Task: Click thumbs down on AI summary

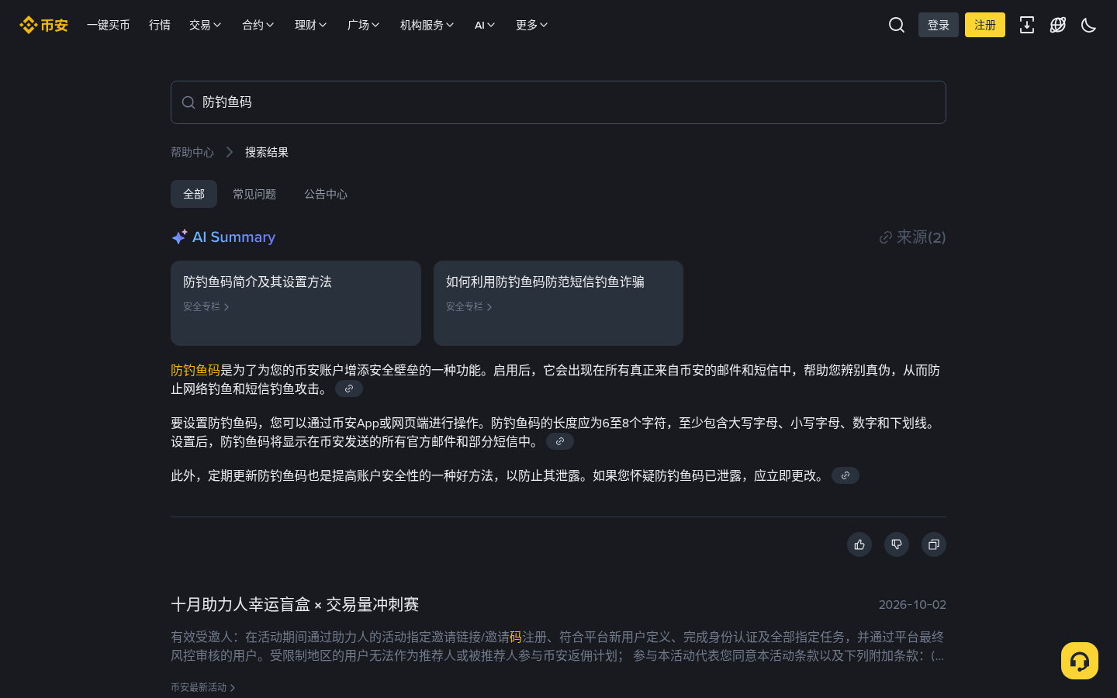Action: (897, 544)
